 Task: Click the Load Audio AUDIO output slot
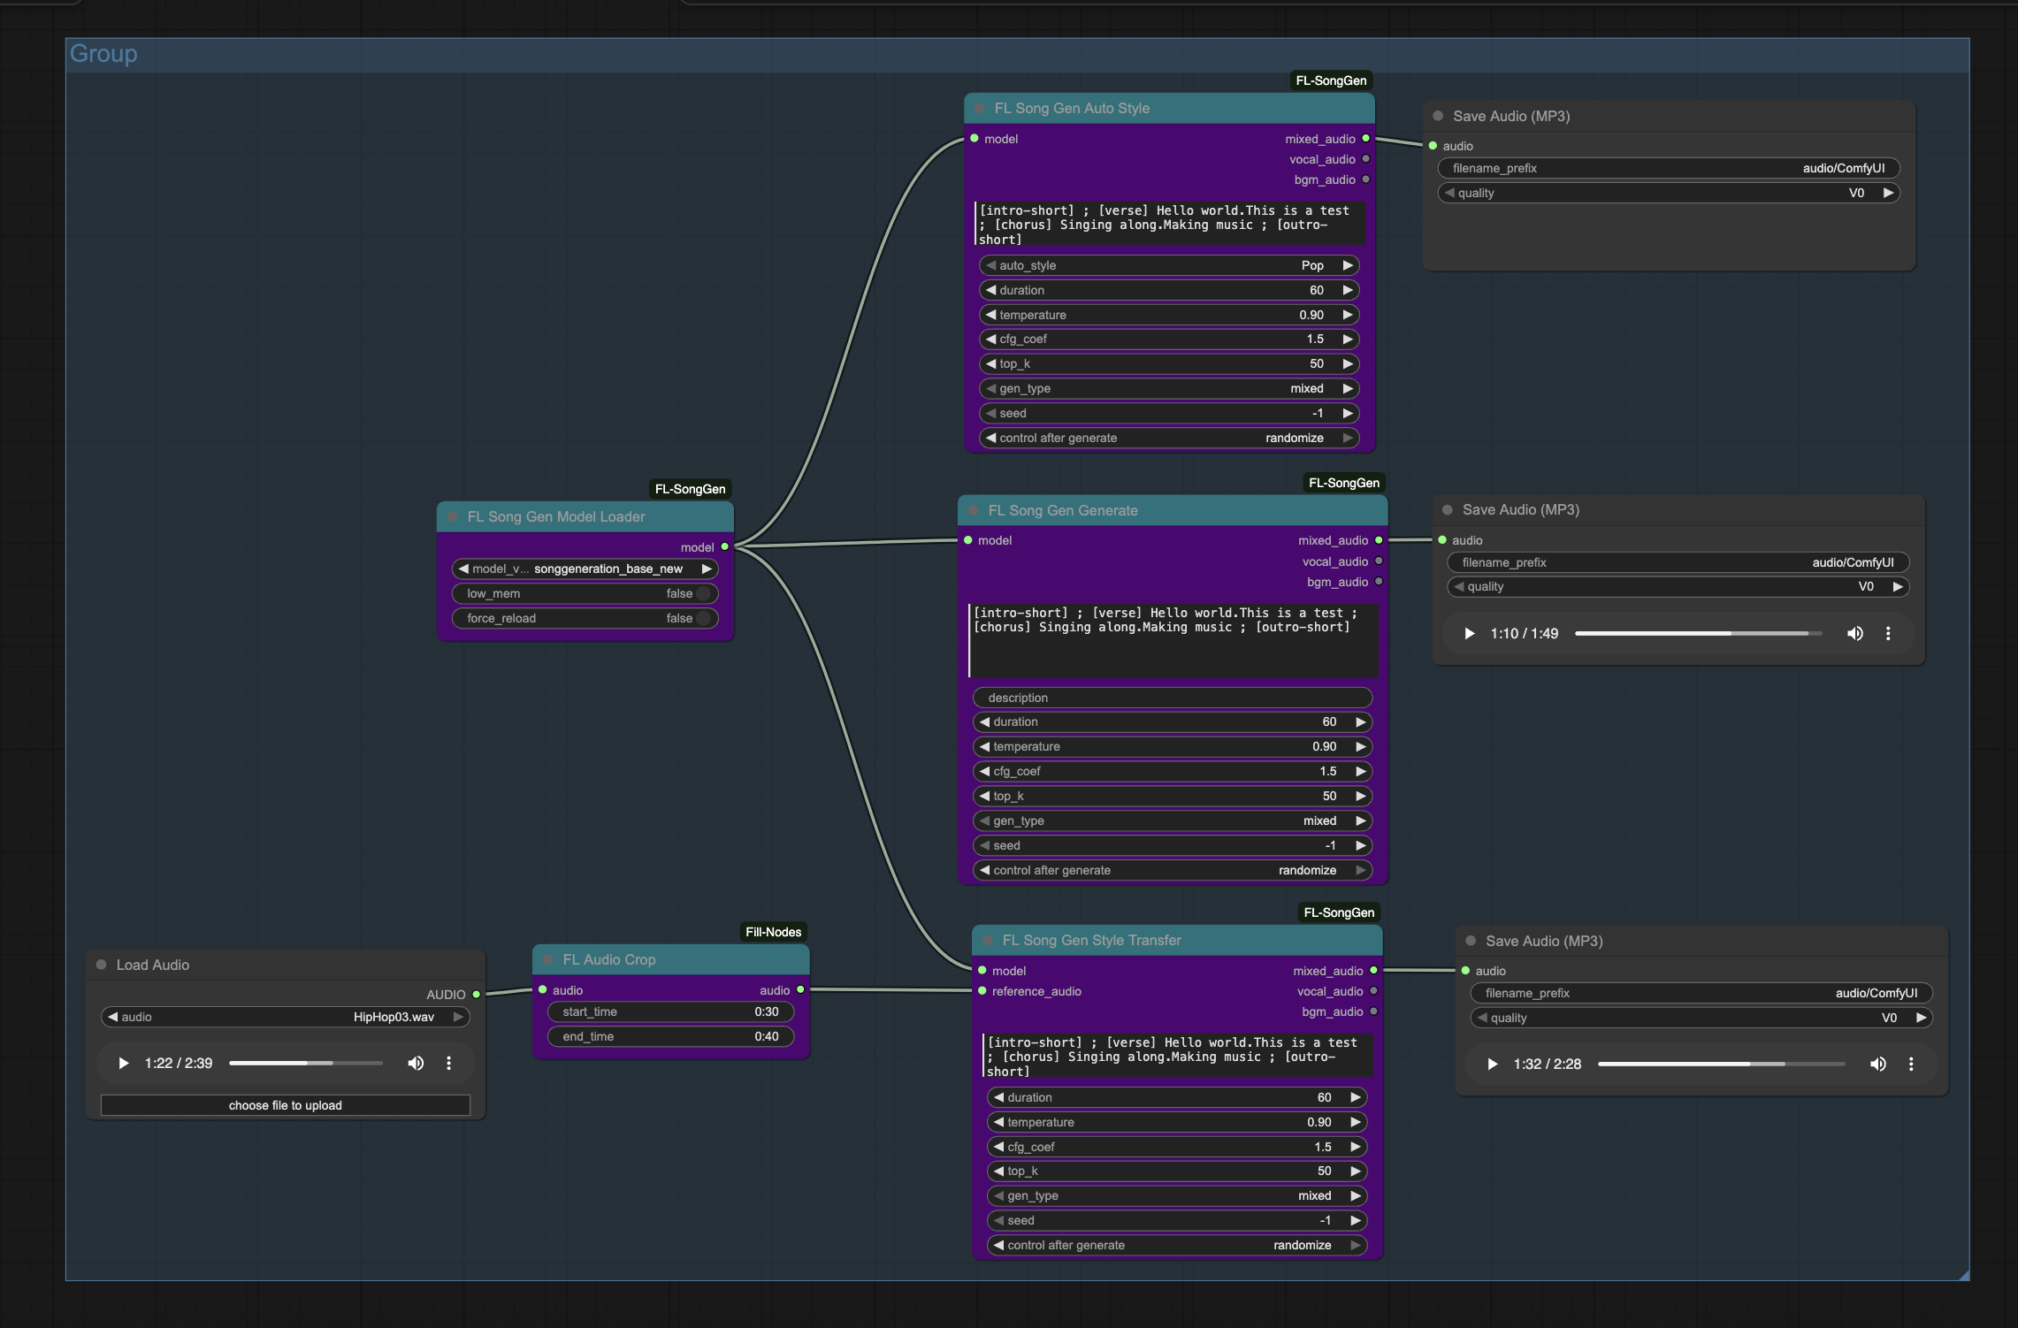click(476, 995)
